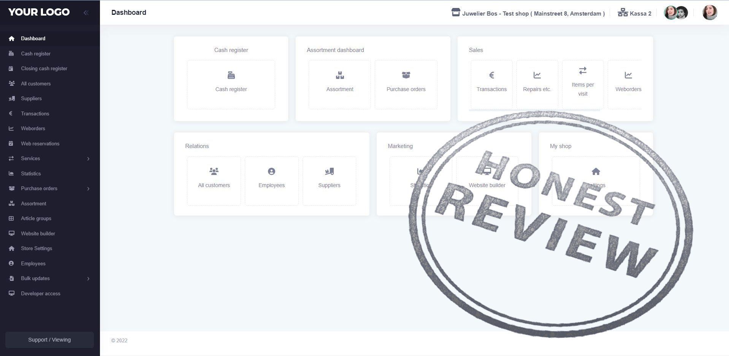The image size is (729, 356).
Task: Select Article groups in the sidebar
Action: (x=36, y=219)
